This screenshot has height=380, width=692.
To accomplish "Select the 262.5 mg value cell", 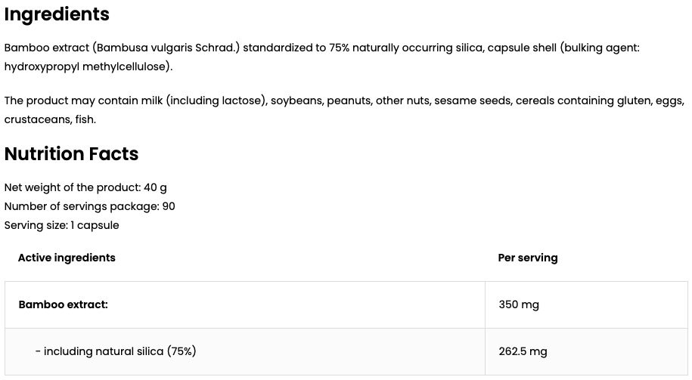I will (x=586, y=351).
